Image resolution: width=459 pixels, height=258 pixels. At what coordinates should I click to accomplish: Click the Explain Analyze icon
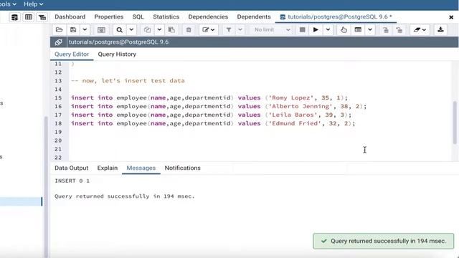[x=358, y=29]
